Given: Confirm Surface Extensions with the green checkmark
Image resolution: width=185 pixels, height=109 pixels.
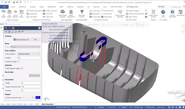Looking at the screenshot, I should click(x=39, y=28).
